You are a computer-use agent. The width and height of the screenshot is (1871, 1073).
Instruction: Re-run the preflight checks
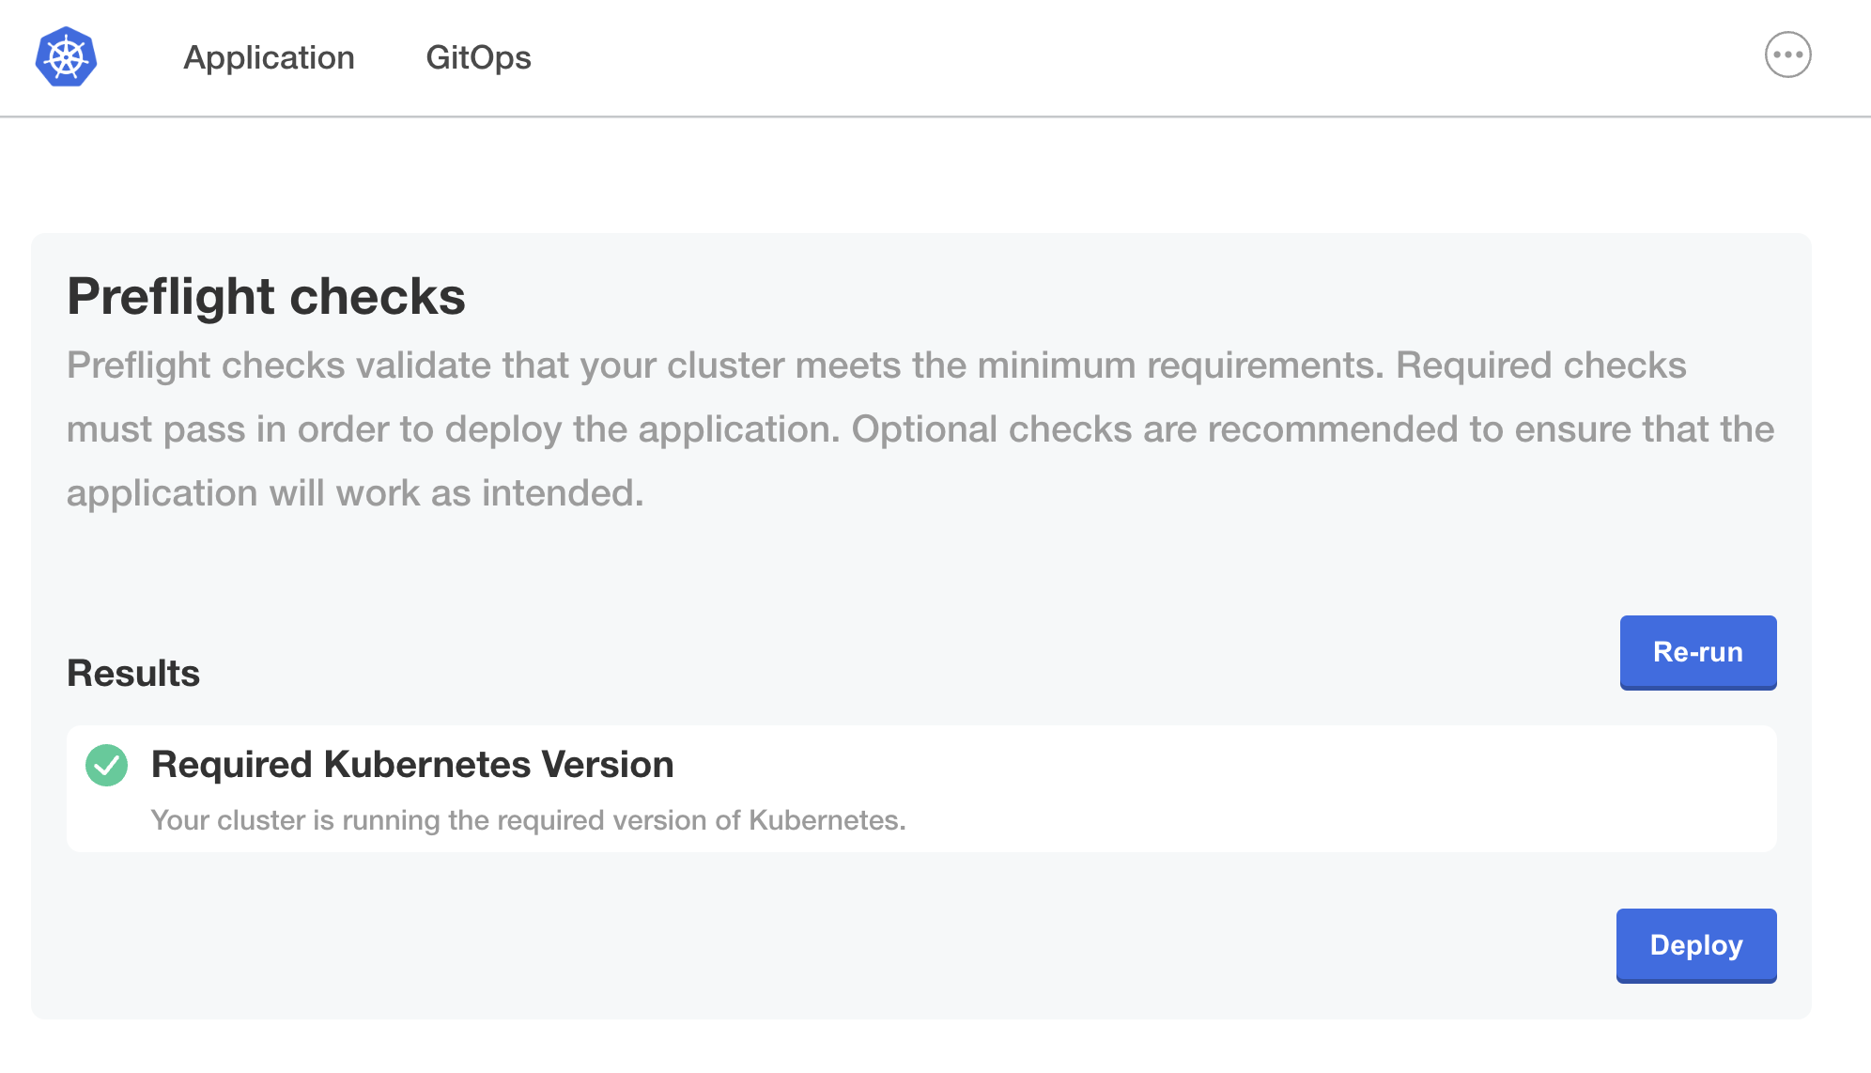(1696, 652)
